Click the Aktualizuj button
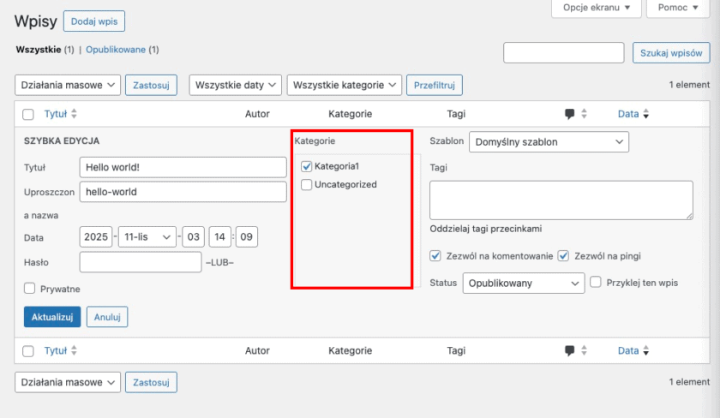The width and height of the screenshot is (720, 418). [x=51, y=316]
